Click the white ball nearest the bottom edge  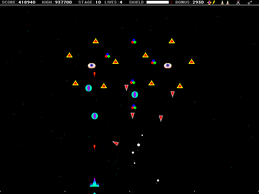158,181
